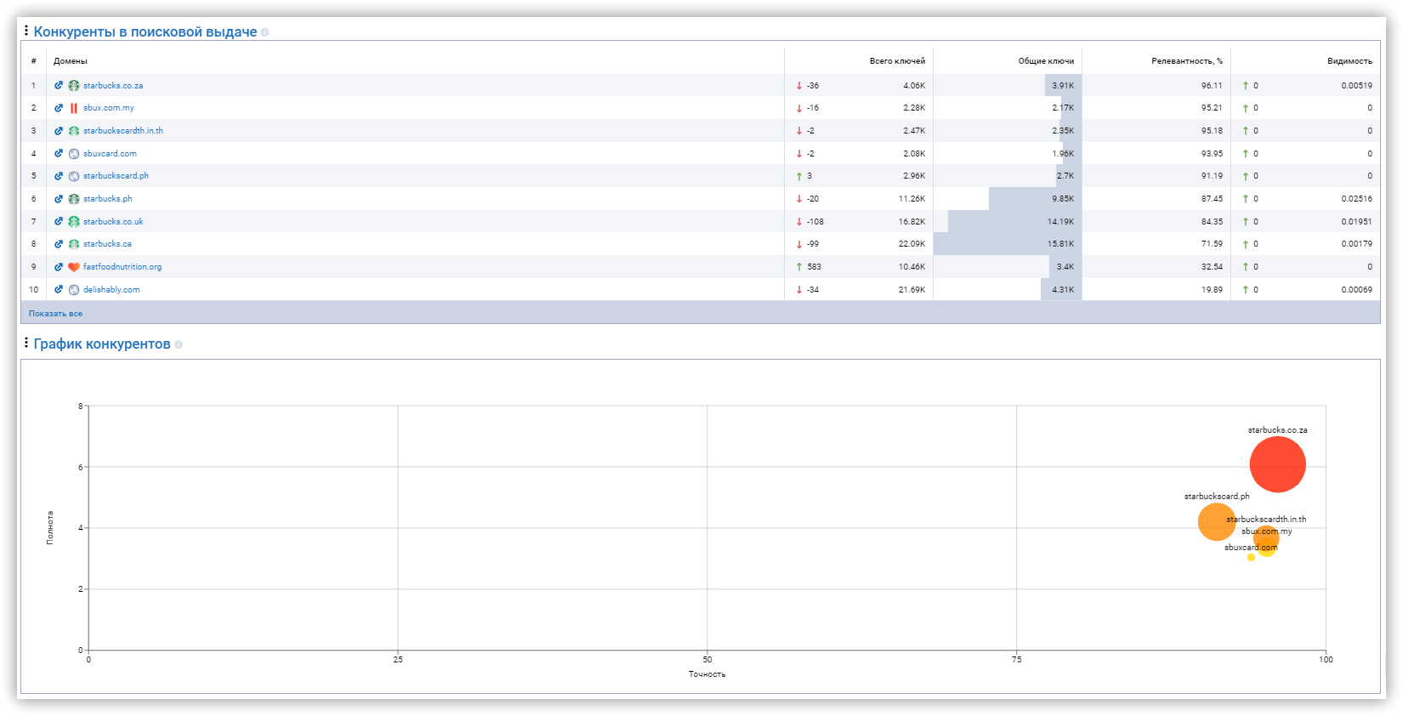The image size is (1403, 716).
Task: Open the sbuxcard.com domain link
Action: click(110, 154)
